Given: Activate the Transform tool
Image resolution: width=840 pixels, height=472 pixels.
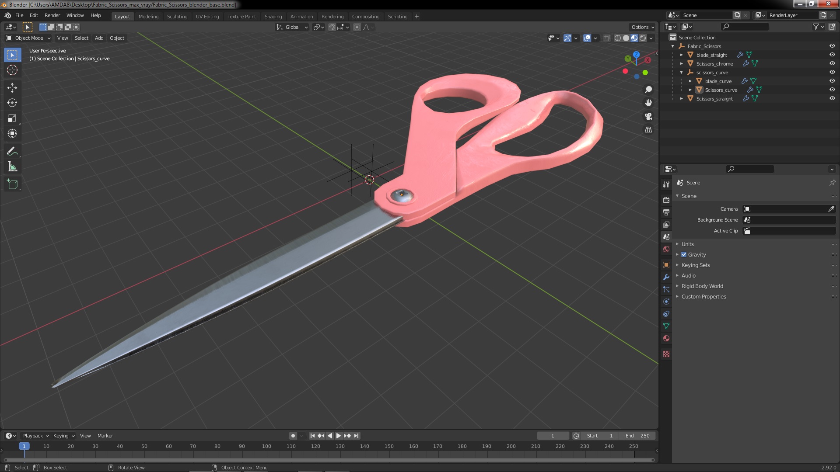Looking at the screenshot, I should pyautogui.click(x=12, y=133).
